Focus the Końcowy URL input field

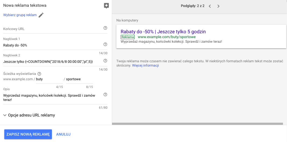pos(53,29)
